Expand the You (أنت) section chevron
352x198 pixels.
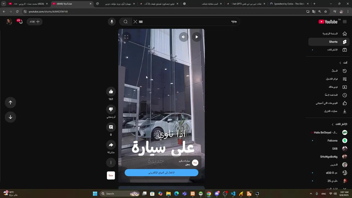(340, 63)
